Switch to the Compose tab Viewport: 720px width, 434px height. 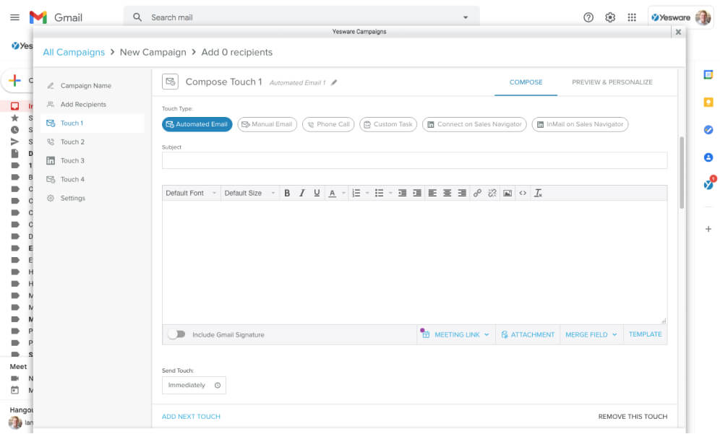click(526, 82)
